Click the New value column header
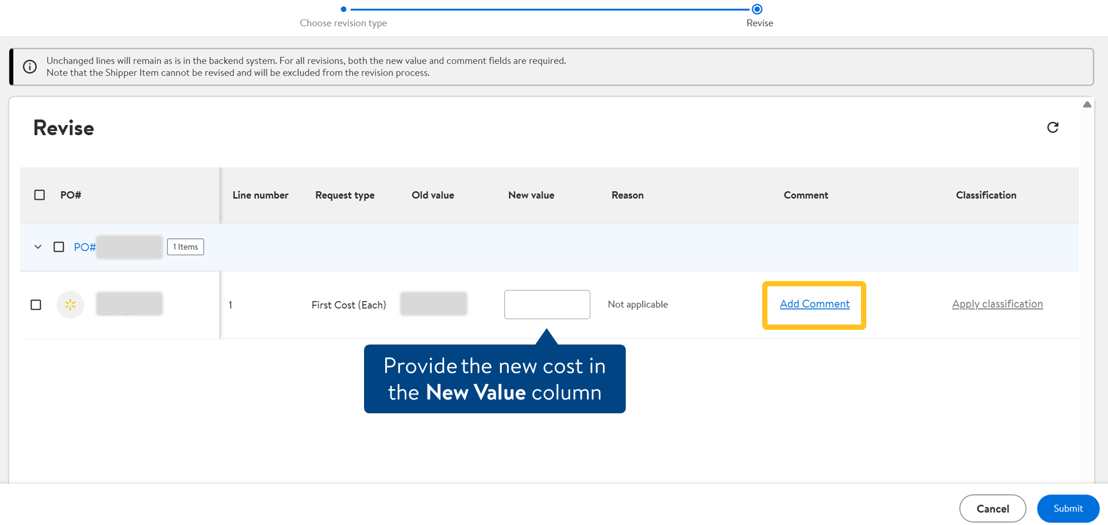This screenshot has height=525, width=1108. pos(531,195)
